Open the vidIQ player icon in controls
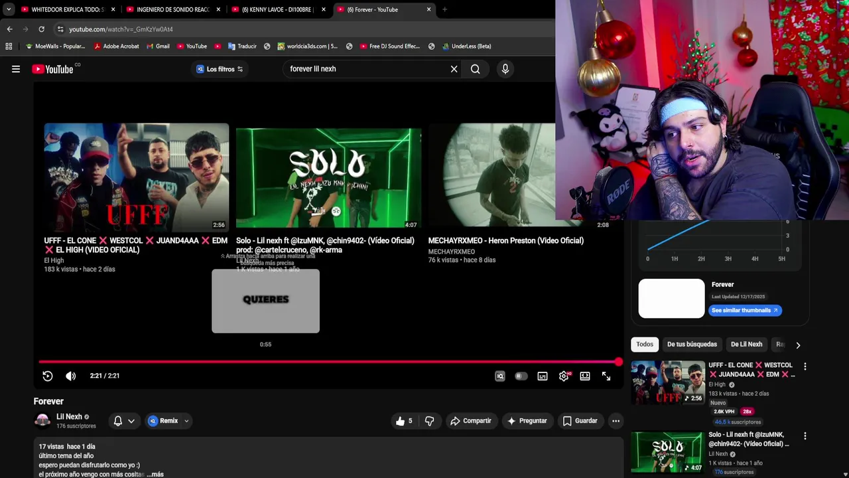Image resolution: width=849 pixels, height=478 pixels. [x=500, y=376]
